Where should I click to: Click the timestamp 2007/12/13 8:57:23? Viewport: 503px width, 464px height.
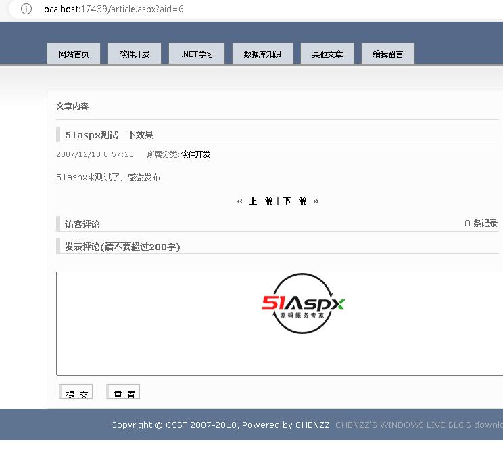tap(95, 154)
